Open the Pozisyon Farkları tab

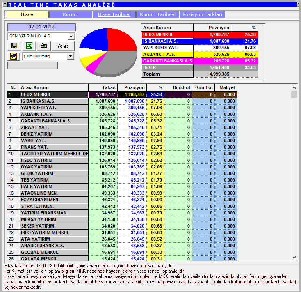pos(202,14)
